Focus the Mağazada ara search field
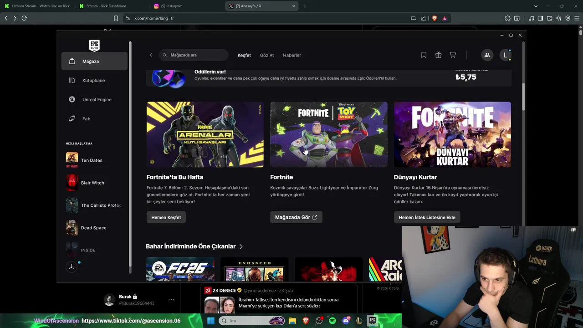 coord(194,55)
